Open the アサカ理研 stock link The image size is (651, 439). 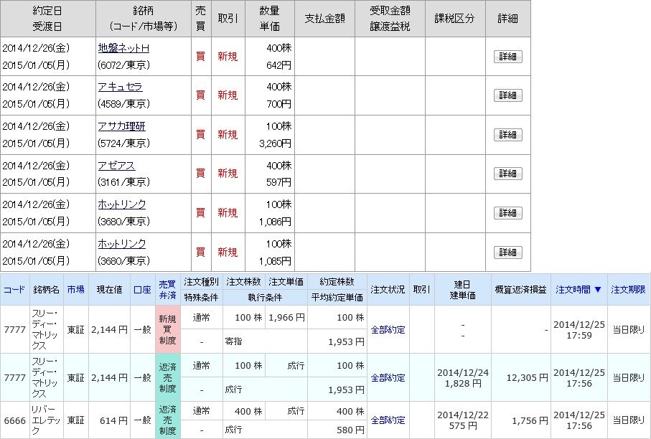coord(121,126)
